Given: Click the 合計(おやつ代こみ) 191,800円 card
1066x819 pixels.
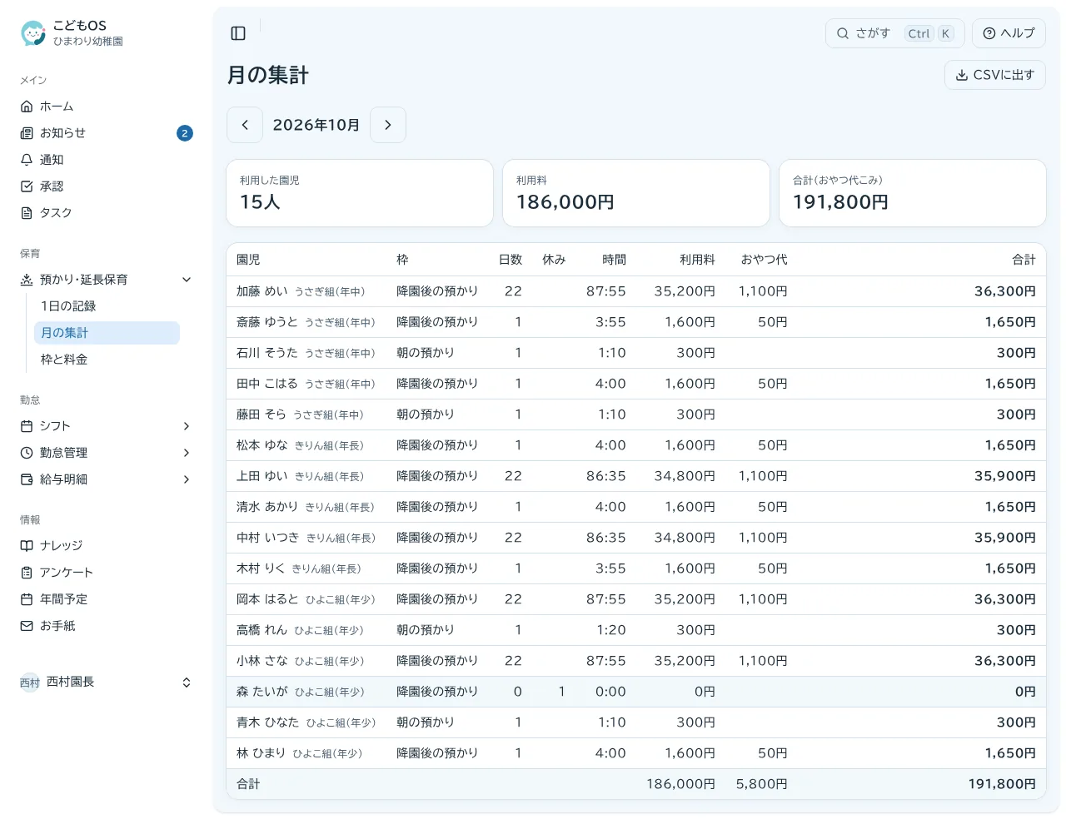Looking at the screenshot, I should (x=913, y=193).
